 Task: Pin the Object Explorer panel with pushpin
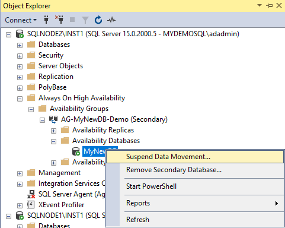tap(270, 5)
